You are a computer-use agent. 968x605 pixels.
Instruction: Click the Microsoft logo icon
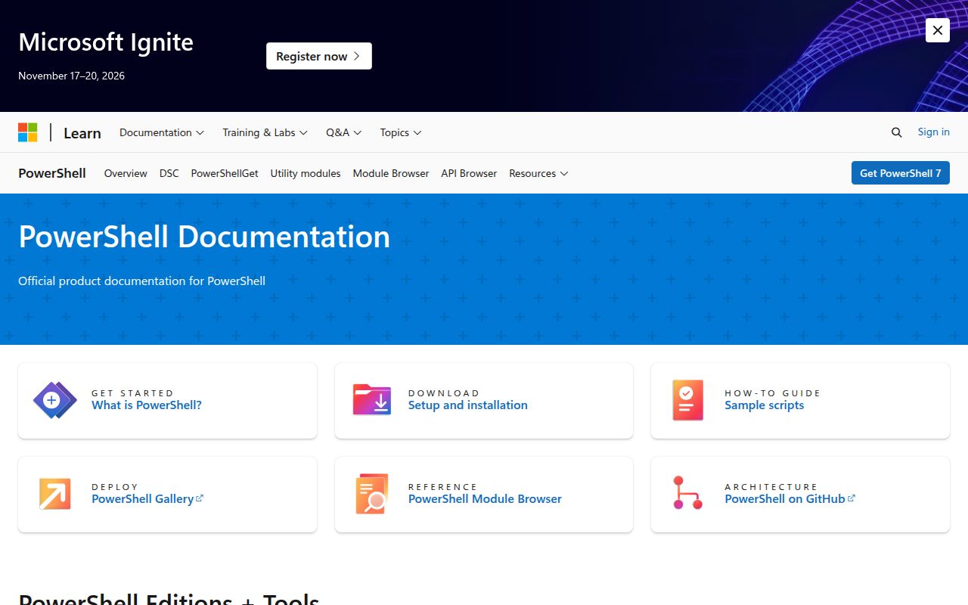[28, 132]
